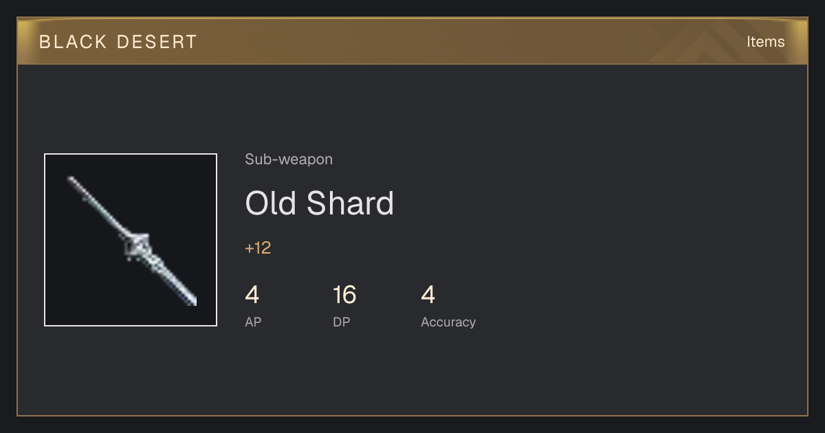Click the Accuracy stat label
Viewport: 825px width, 433px height.
pos(448,322)
